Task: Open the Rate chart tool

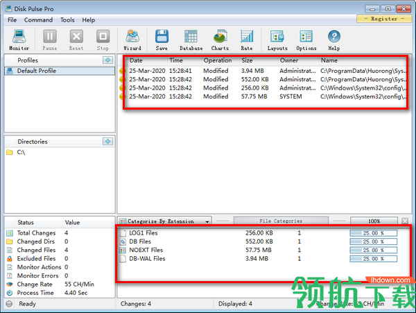Action: [x=247, y=40]
